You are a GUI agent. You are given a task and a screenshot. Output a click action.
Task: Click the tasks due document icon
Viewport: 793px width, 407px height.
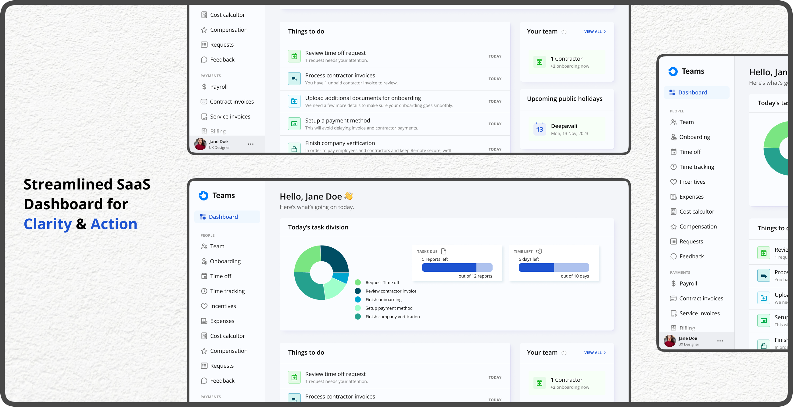click(x=443, y=251)
